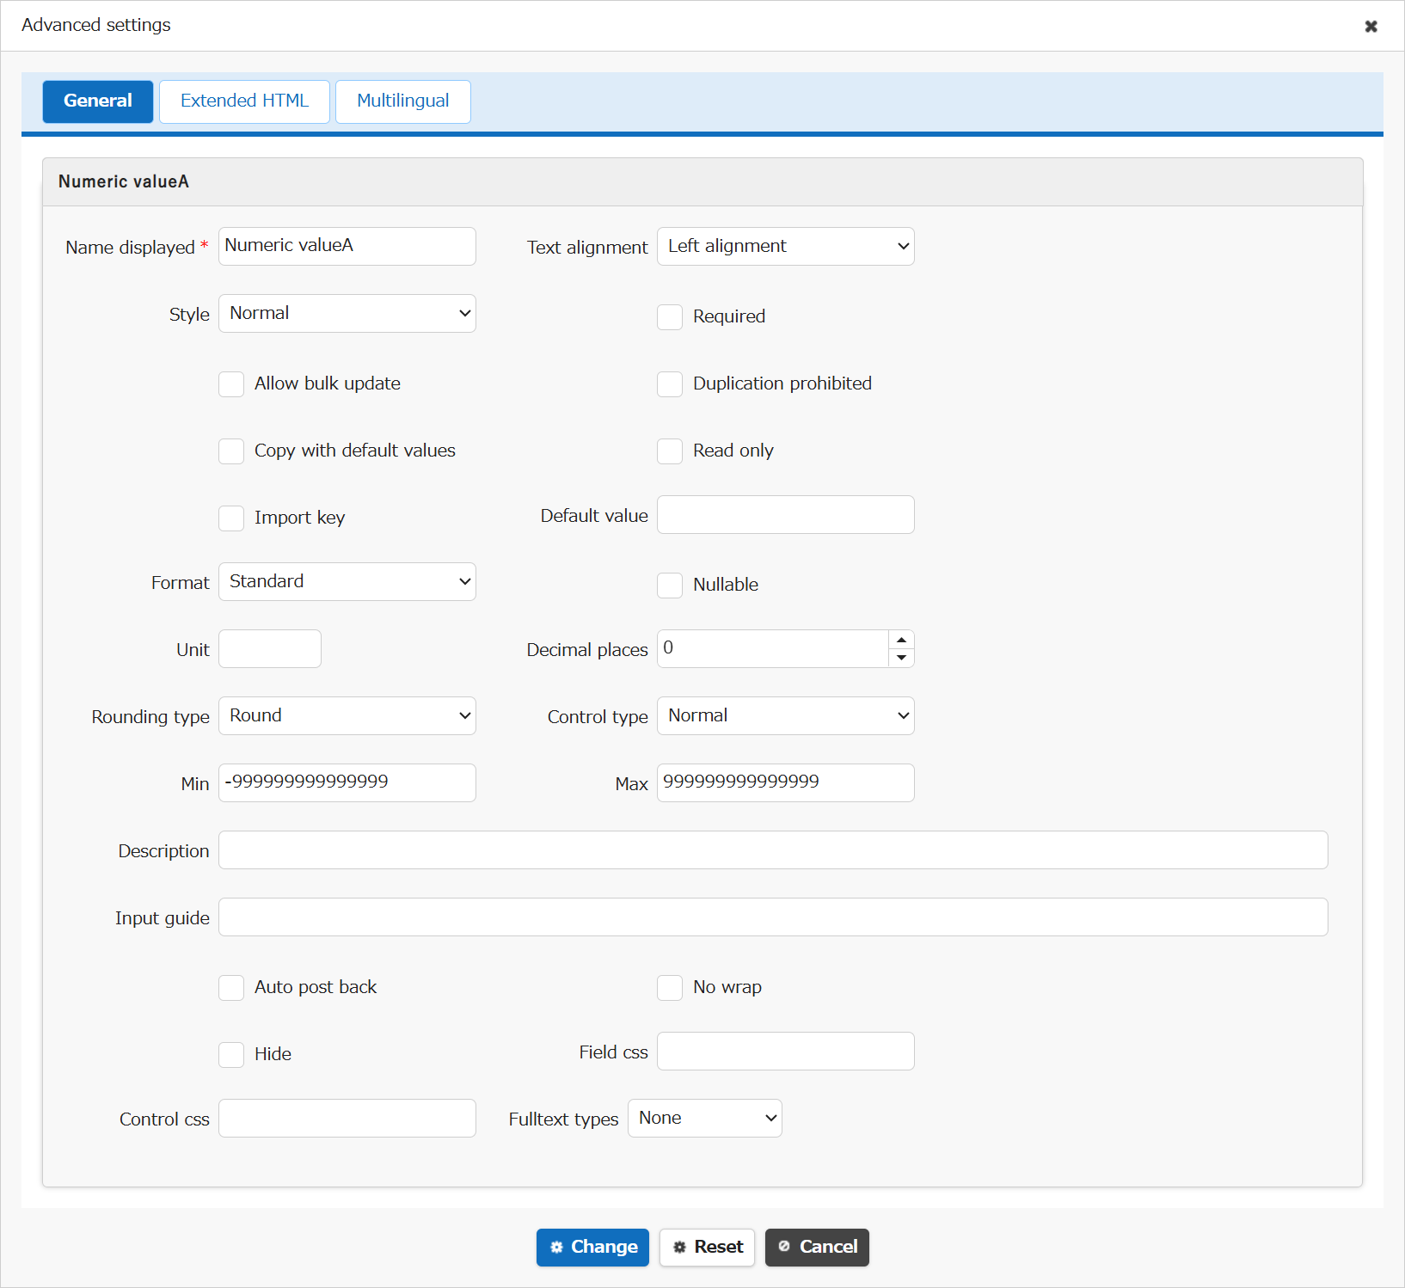Toggle the Hide checkbox
The height and width of the screenshot is (1288, 1405).
point(231,1055)
